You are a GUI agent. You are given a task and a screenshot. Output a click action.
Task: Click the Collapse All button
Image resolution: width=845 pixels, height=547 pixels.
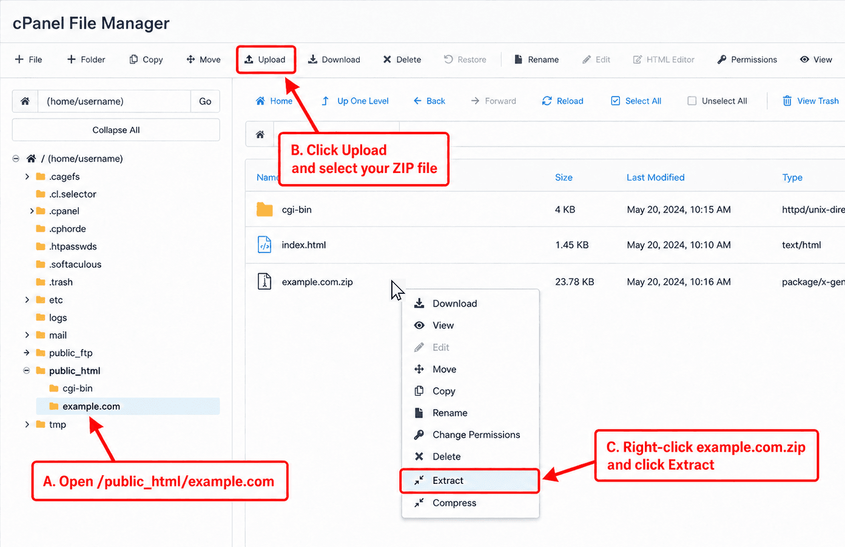point(116,130)
